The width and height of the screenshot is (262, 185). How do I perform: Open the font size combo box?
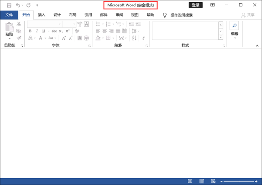point(69,24)
